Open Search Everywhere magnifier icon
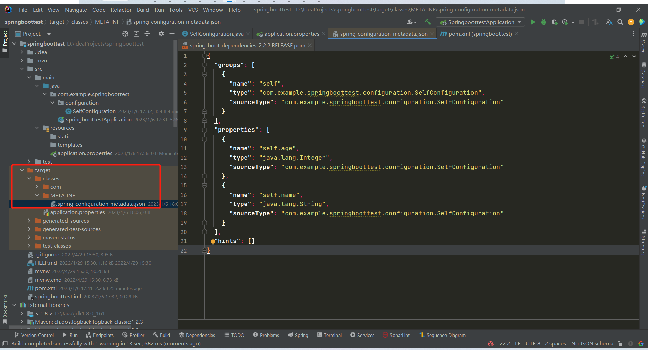The image size is (648, 350). [620, 22]
